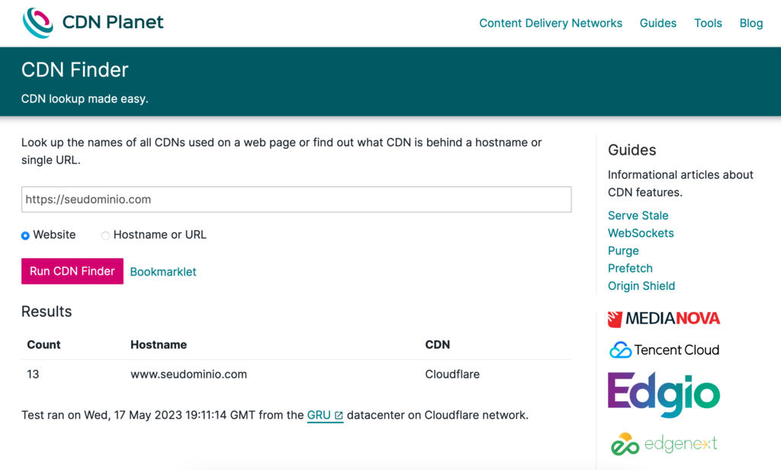Click the CDN Planet logo
This screenshot has height=470, width=781.
(x=92, y=22)
